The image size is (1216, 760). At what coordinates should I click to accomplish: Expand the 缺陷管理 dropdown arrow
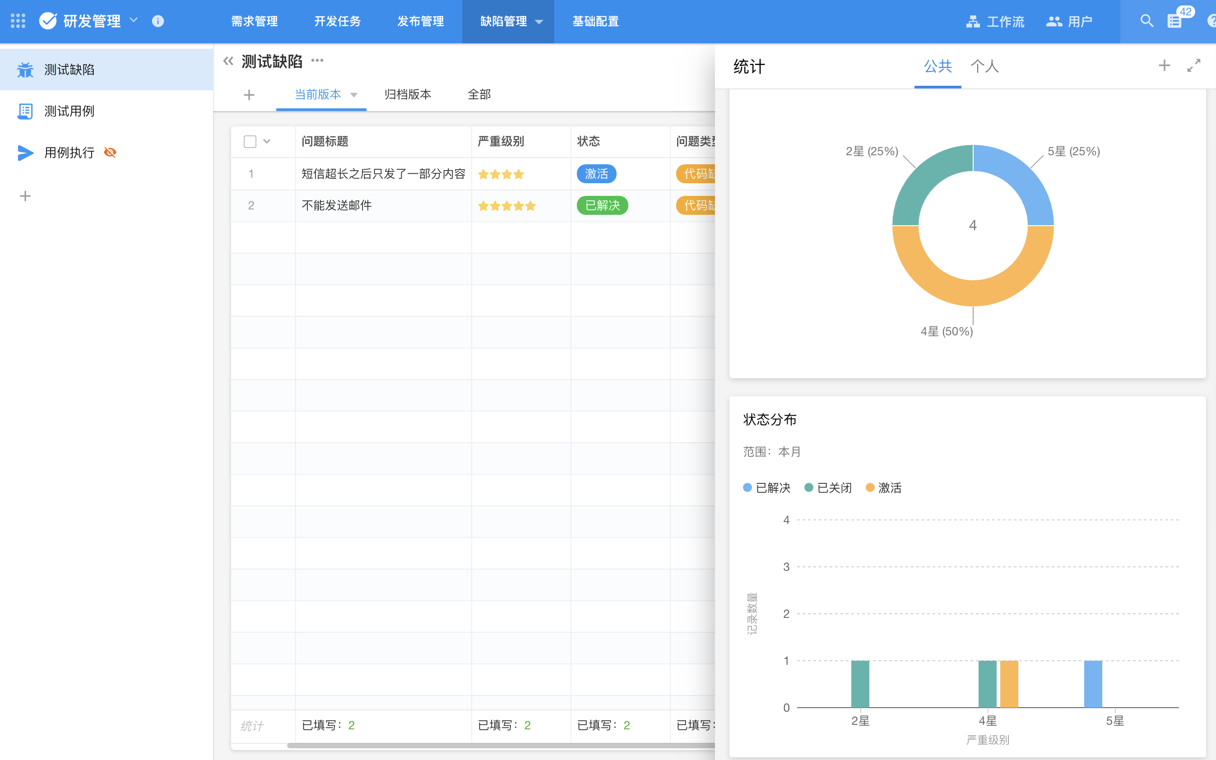[x=539, y=22]
